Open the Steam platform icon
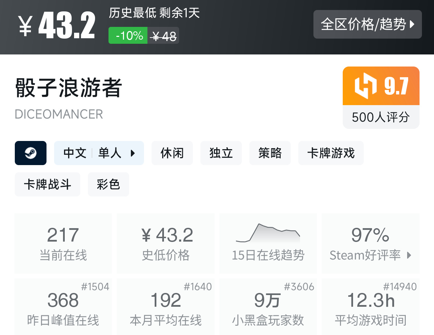Image resolution: width=434 pixels, height=335 pixels. (x=31, y=153)
